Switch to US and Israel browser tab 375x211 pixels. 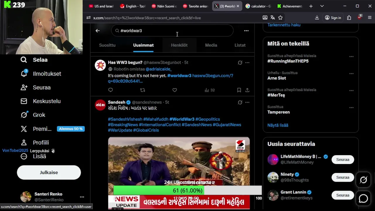(x=101, y=6)
